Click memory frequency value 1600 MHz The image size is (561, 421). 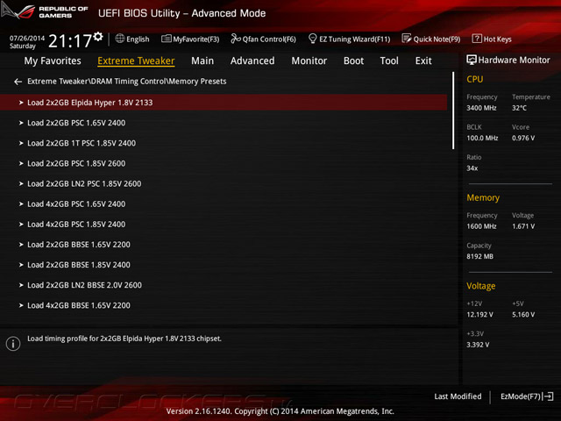pyautogui.click(x=481, y=226)
